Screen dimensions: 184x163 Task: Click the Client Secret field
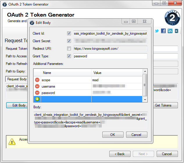coord(110,41)
